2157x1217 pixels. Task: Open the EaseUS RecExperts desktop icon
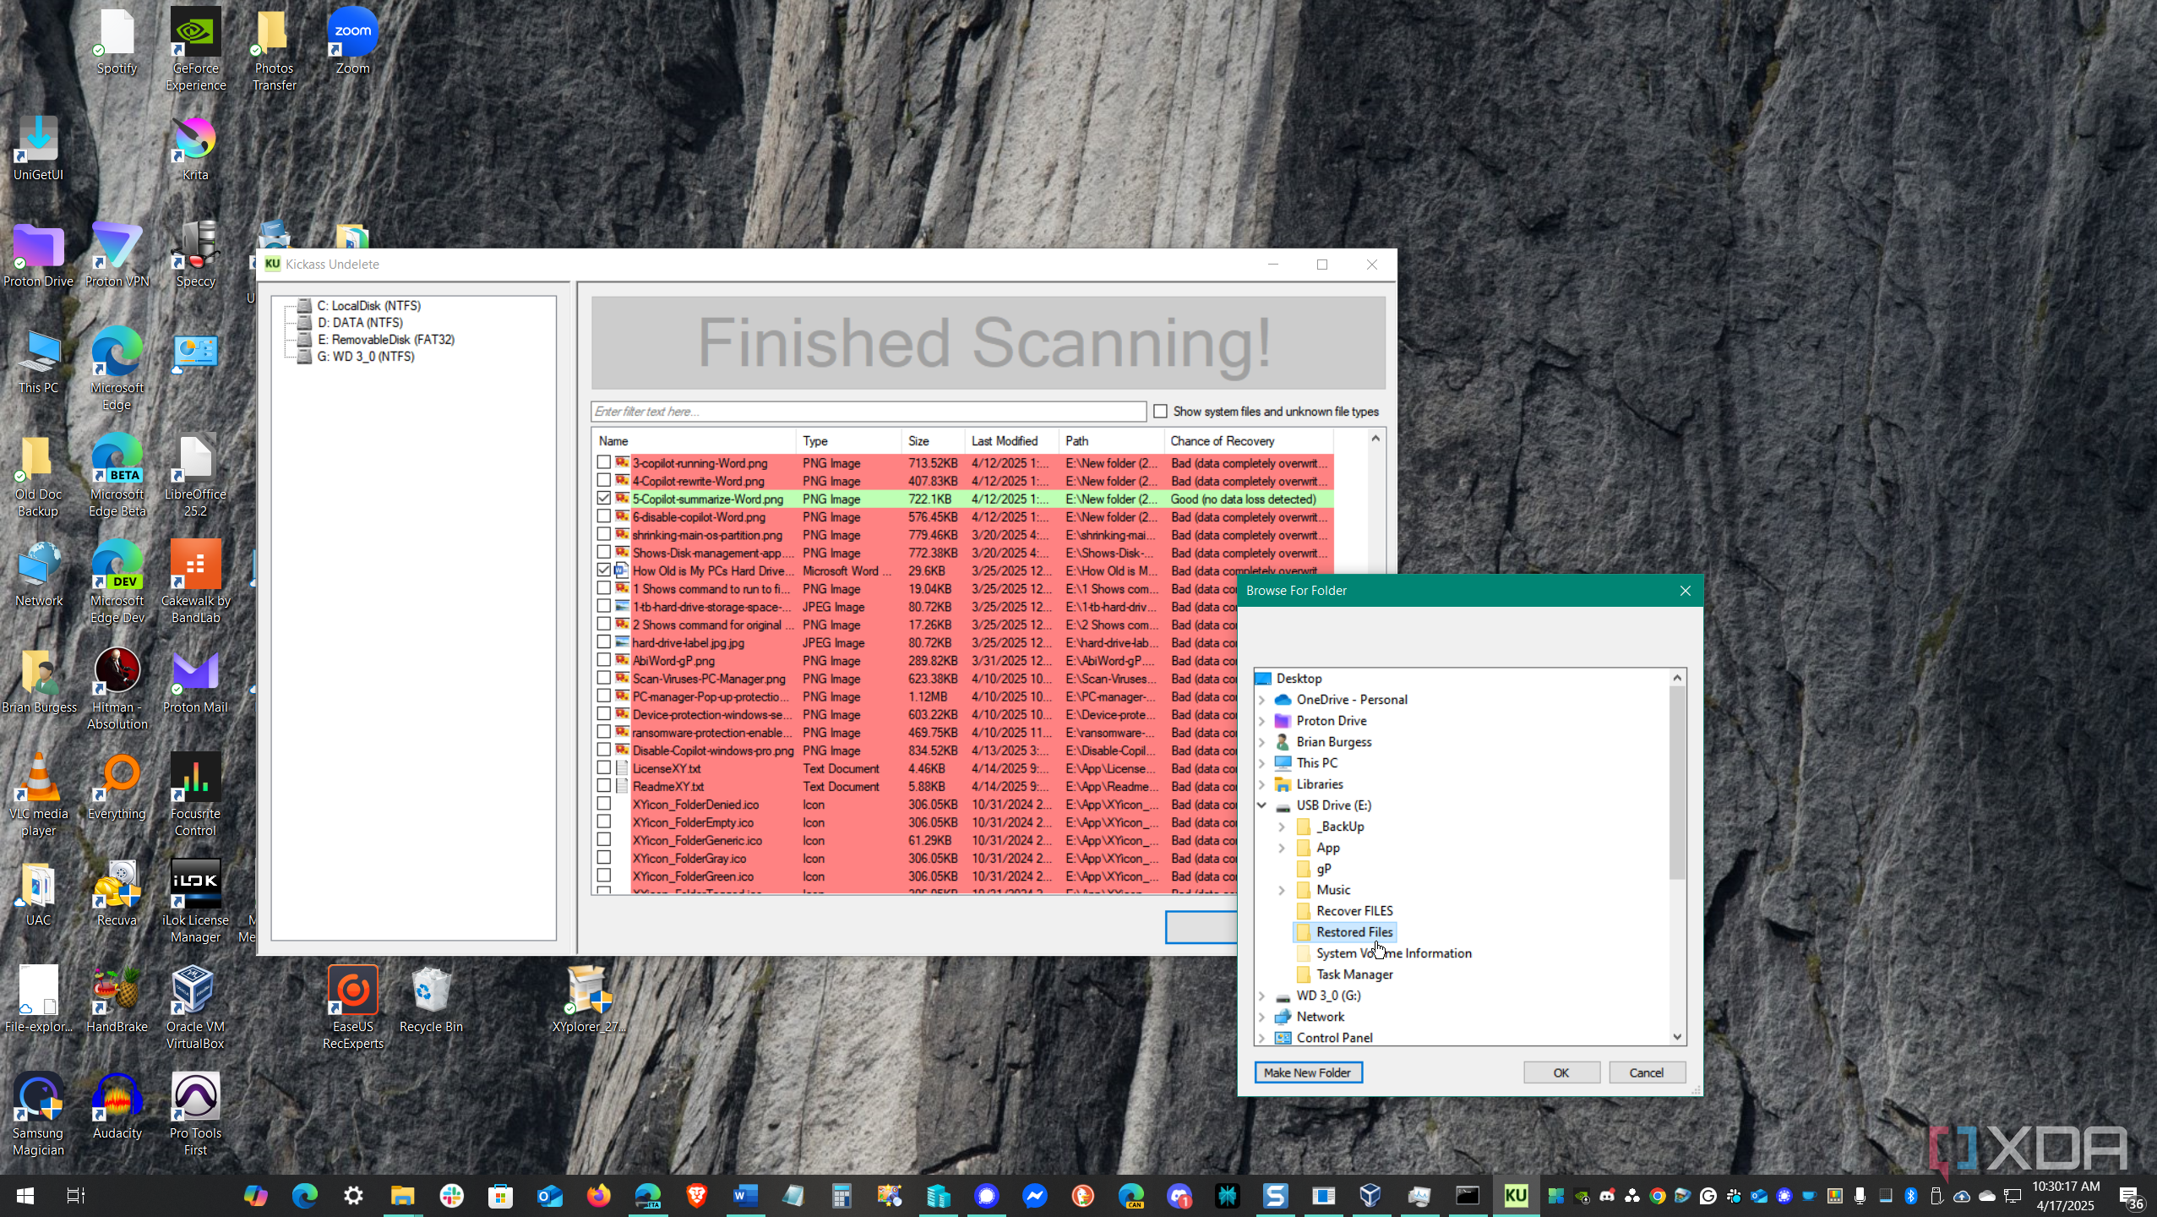click(352, 1007)
